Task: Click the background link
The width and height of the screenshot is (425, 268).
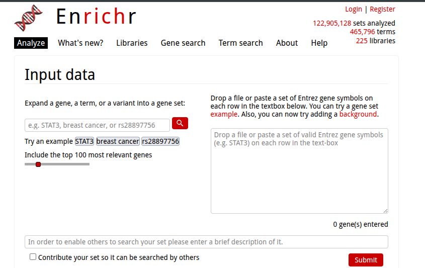Action: [358, 114]
